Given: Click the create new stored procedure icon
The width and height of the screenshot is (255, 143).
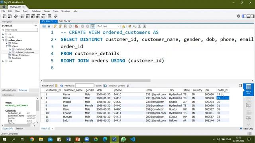Looking at the screenshot, I should pyautogui.click(x=38, y=16).
